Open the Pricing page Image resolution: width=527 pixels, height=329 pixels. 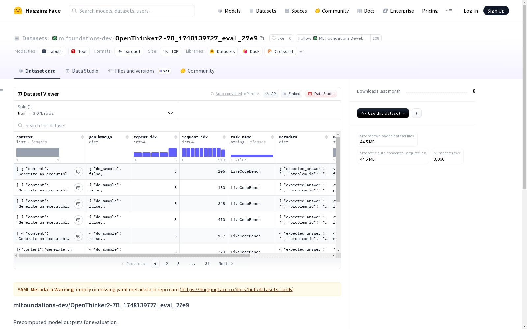[x=430, y=11]
